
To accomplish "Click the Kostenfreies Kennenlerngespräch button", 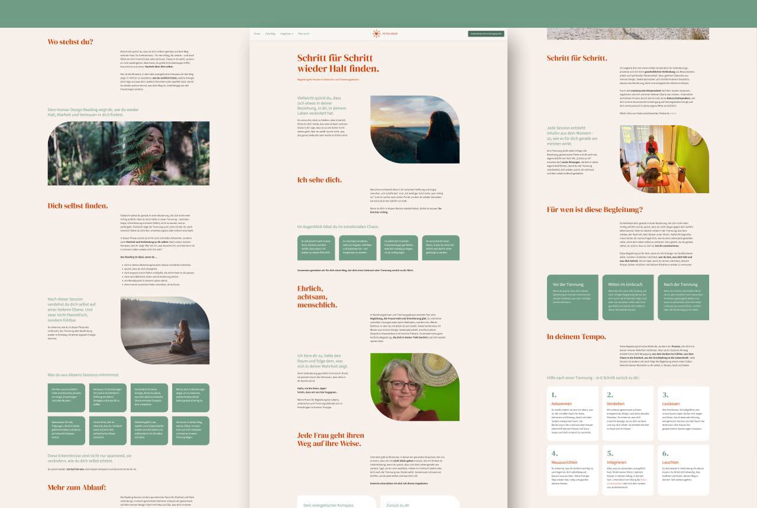I will (x=486, y=34).
